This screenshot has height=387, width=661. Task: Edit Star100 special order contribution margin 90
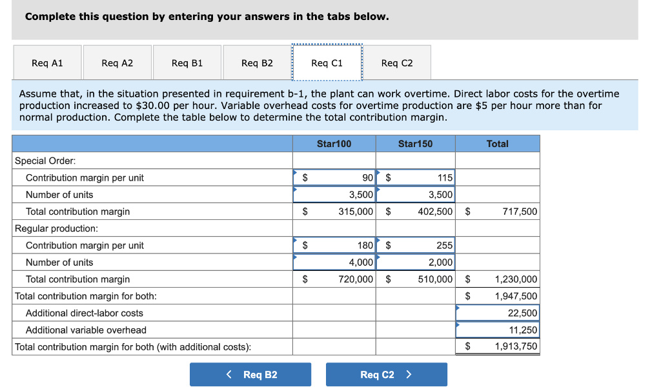[334, 178]
